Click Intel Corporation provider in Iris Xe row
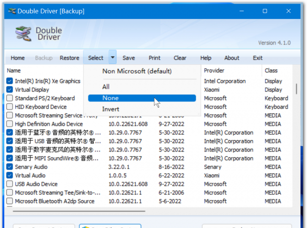Screen dimensions: 307x228 coord(225,81)
